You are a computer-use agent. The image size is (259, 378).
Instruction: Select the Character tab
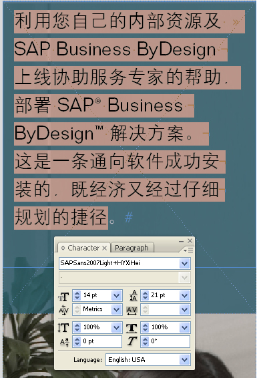click(x=83, y=248)
